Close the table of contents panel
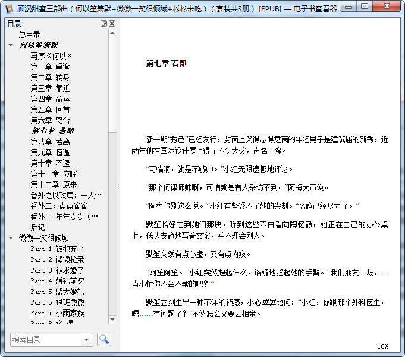405x357 pixels. (112, 24)
